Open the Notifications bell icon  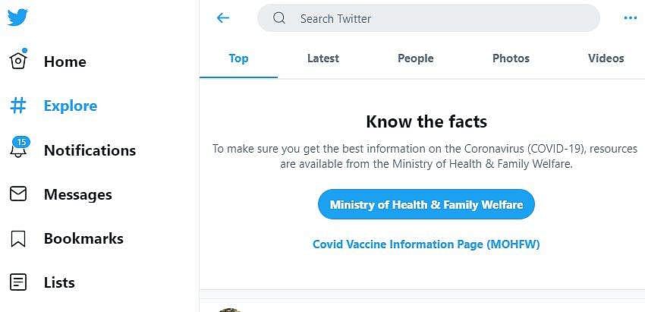click(x=18, y=150)
